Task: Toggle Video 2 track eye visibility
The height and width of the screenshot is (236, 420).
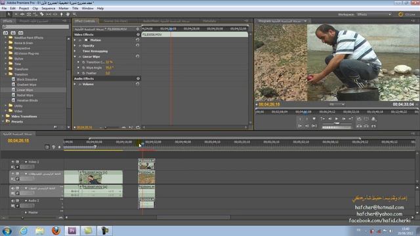Action: (12, 162)
